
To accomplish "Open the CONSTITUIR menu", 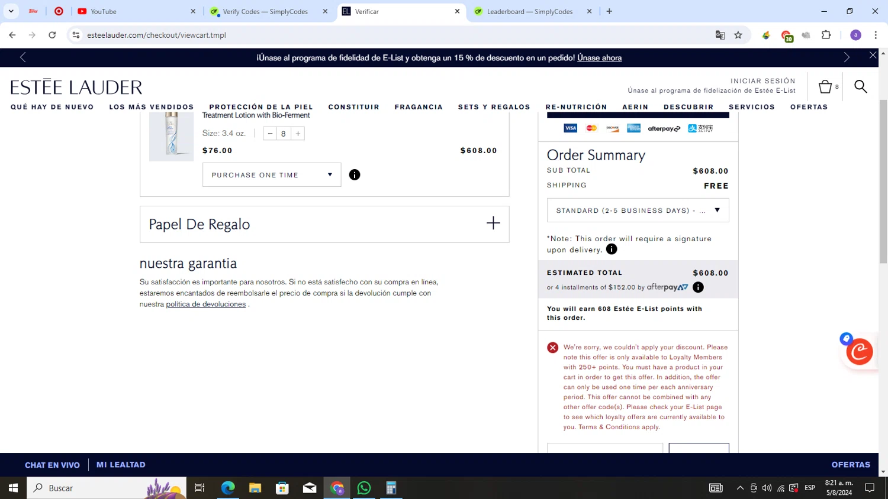I will (354, 107).
